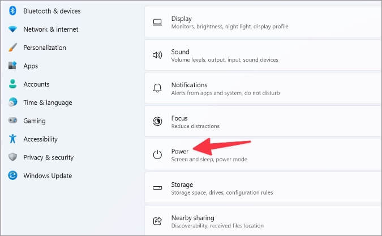Image resolution: width=382 pixels, height=236 pixels.
Task: Click 'Alerts from apps and system, do not disturb'
Action: click(226, 93)
